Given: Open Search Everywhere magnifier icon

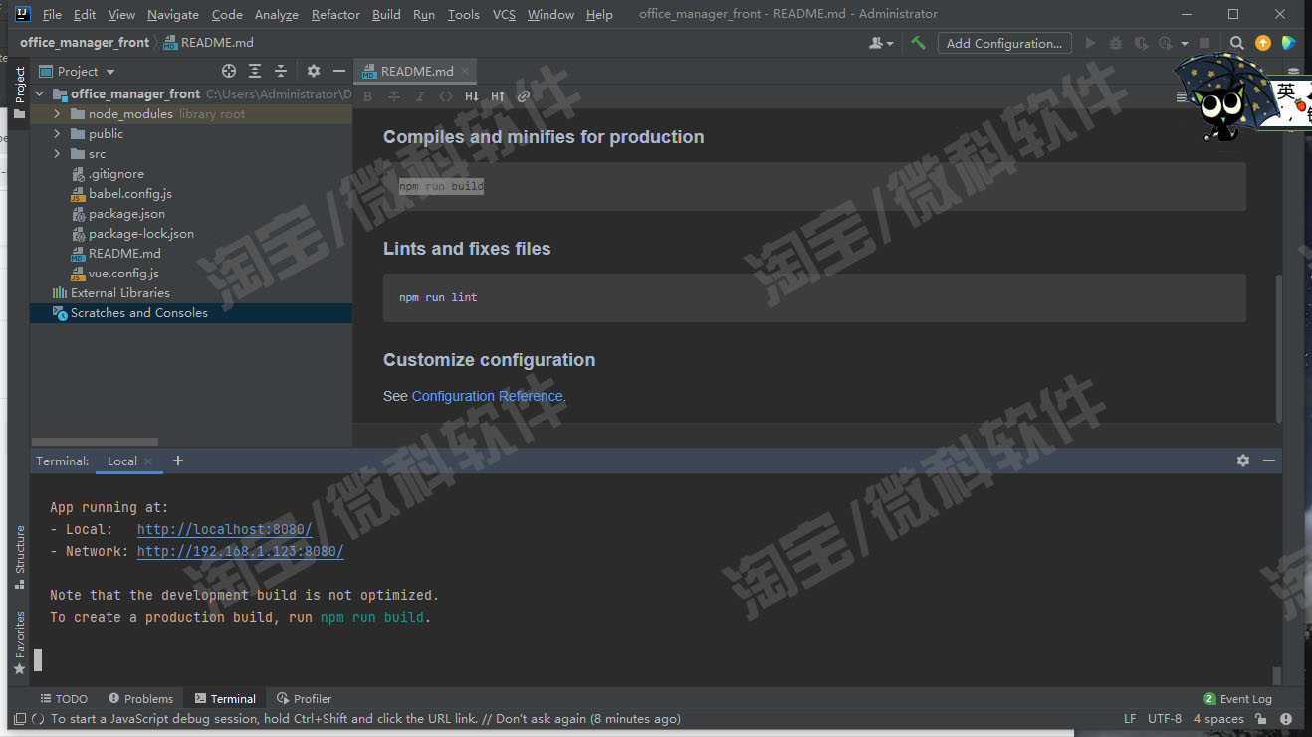Looking at the screenshot, I should [x=1237, y=43].
